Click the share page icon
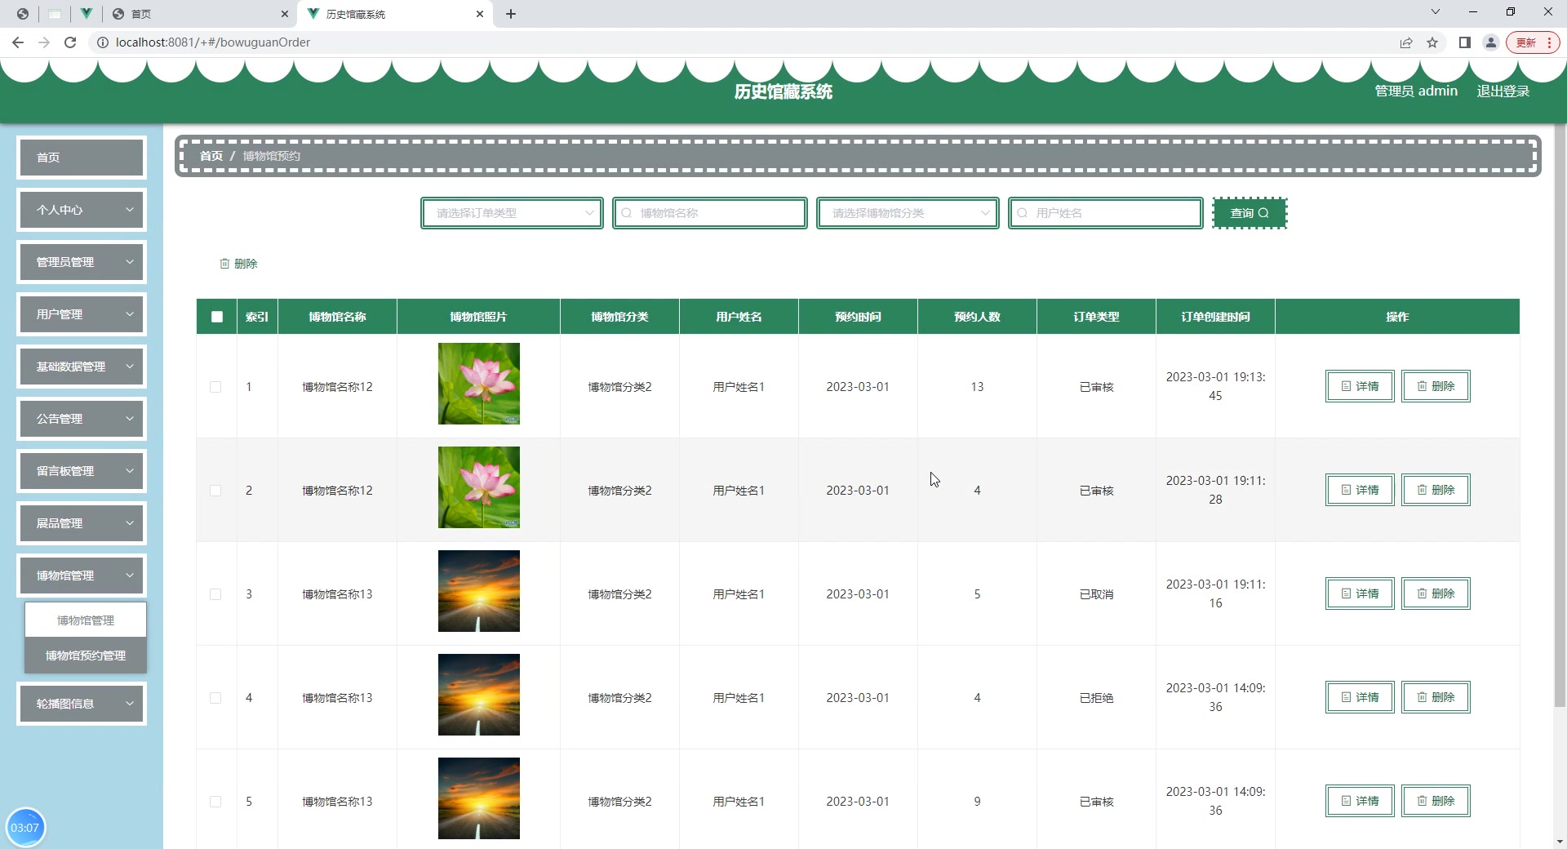The height and width of the screenshot is (849, 1567). (x=1406, y=42)
